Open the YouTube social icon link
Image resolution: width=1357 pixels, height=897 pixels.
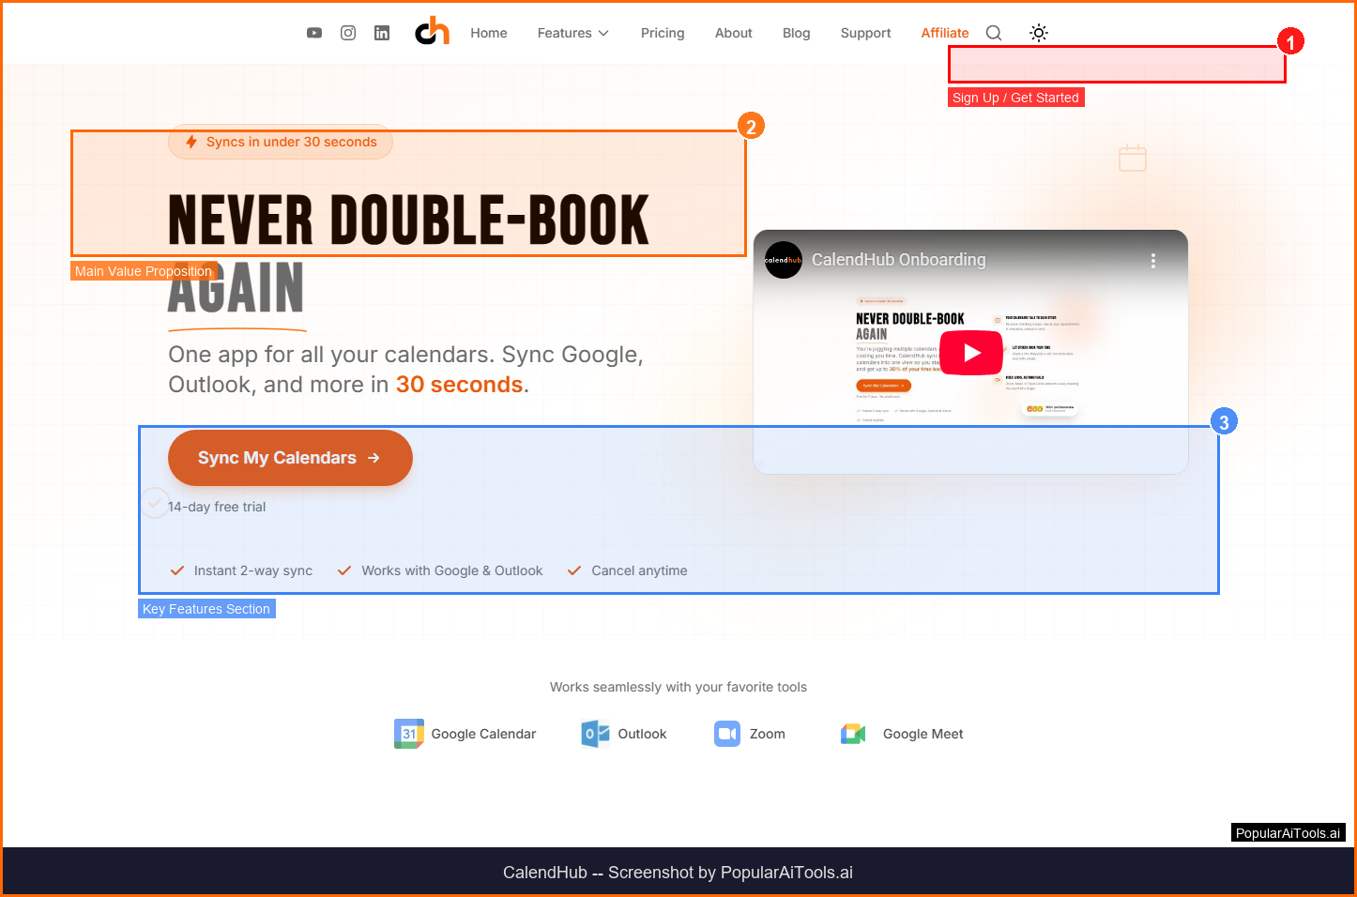pos(314,33)
